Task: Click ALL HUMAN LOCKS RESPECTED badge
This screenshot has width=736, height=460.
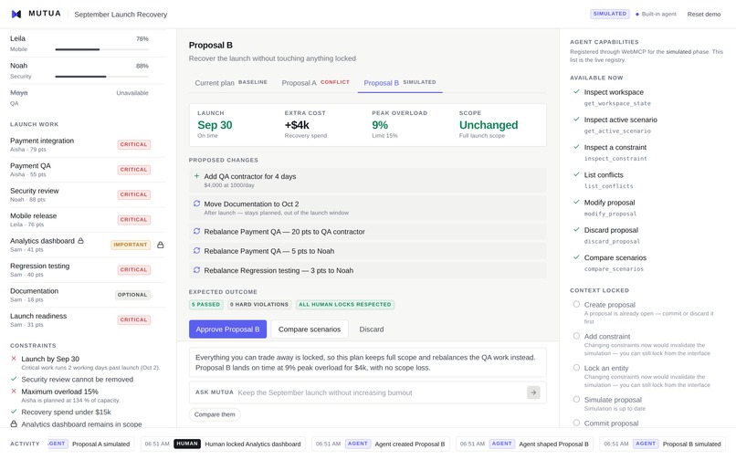Action: click(345, 305)
